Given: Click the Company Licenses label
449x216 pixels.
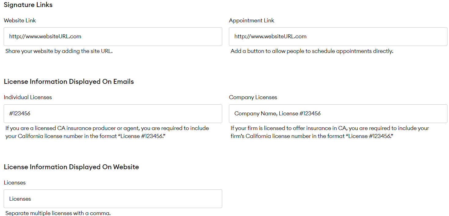Looking at the screenshot, I should (253, 97).
